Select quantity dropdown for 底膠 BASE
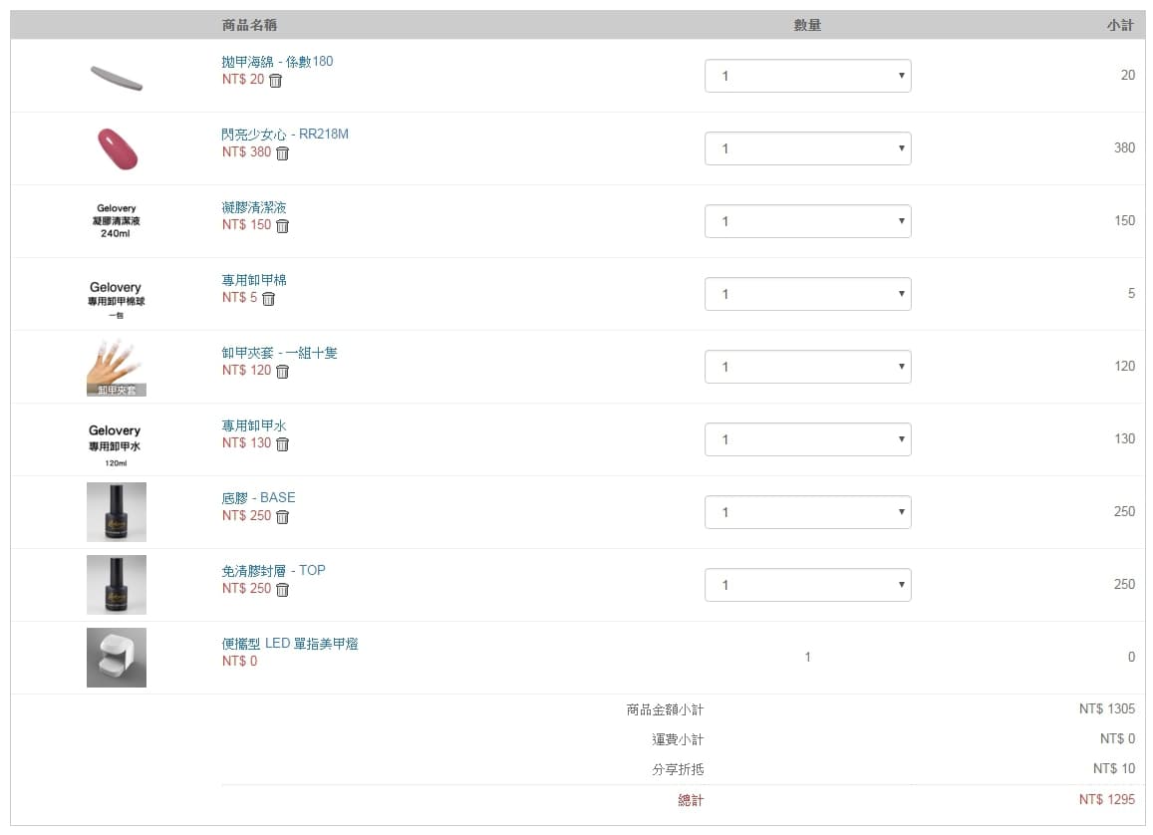This screenshot has width=1153, height=835. (807, 512)
